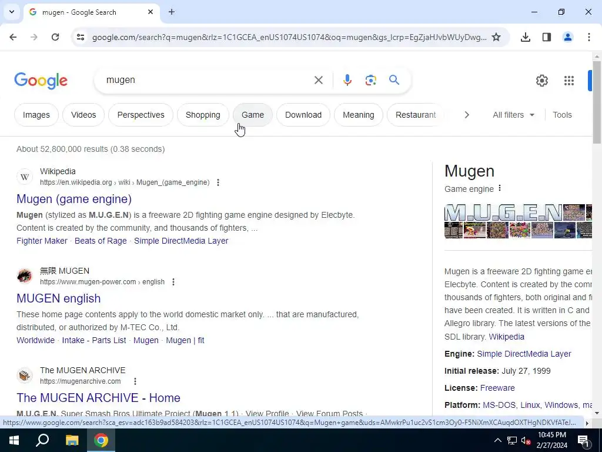
Task: Open notification center in taskbar
Action: click(x=583, y=440)
